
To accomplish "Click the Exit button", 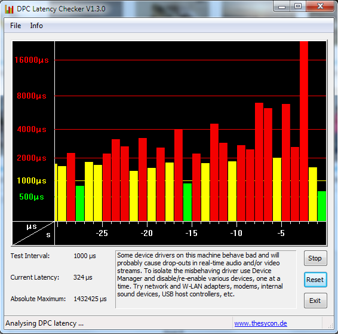I will (x=315, y=301).
